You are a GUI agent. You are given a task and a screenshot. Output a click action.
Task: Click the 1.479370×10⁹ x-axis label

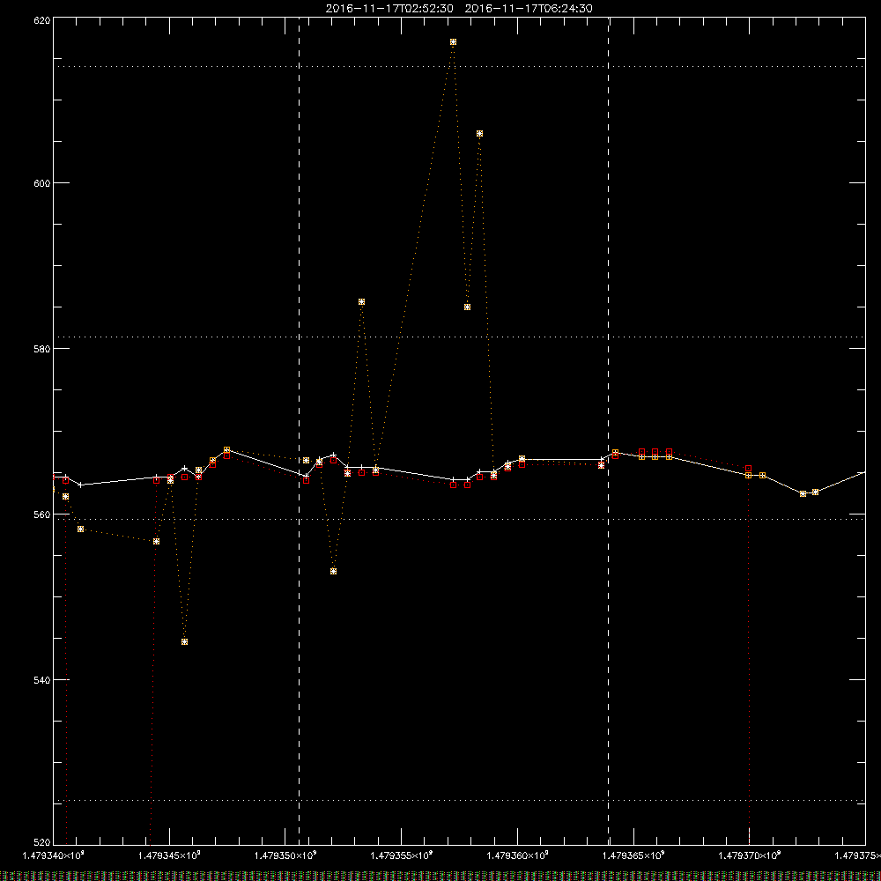(750, 855)
